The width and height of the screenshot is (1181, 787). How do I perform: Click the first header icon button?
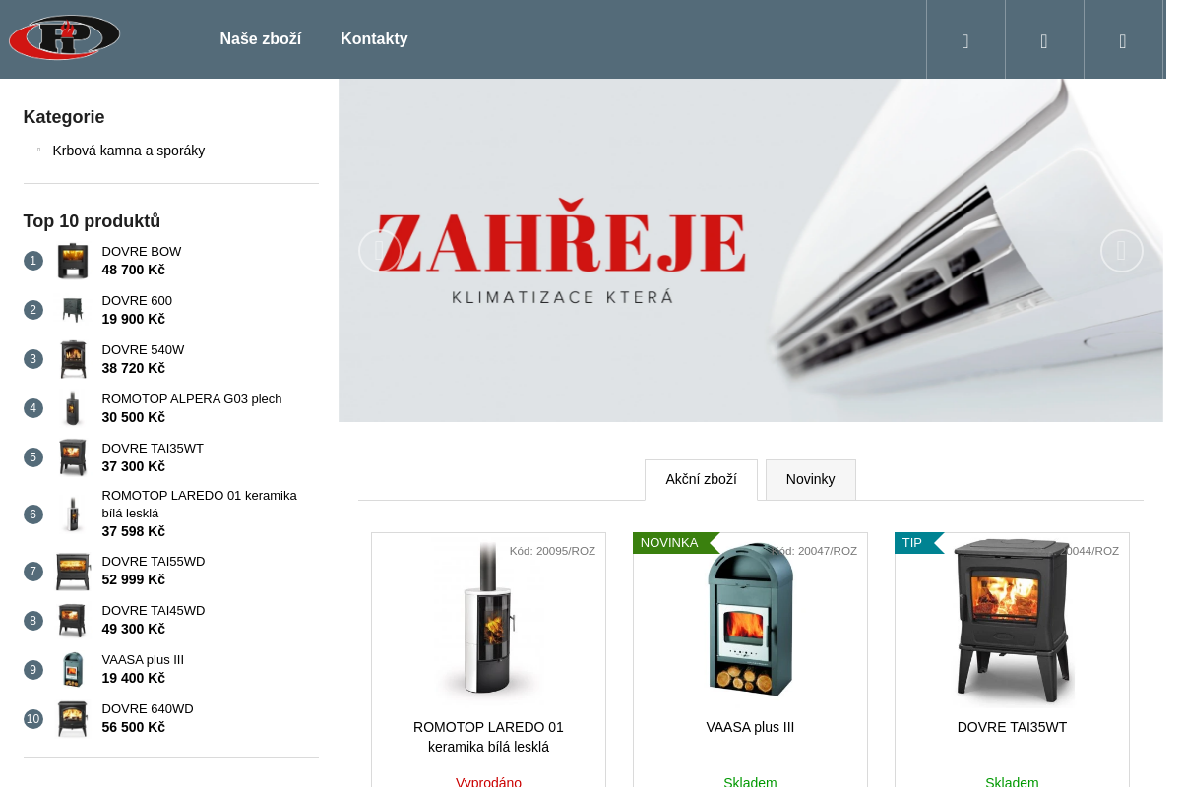[965, 39]
